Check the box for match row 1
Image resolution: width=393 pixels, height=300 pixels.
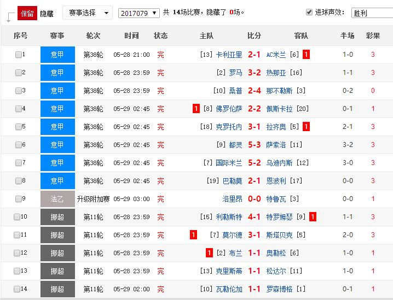click(x=19, y=55)
